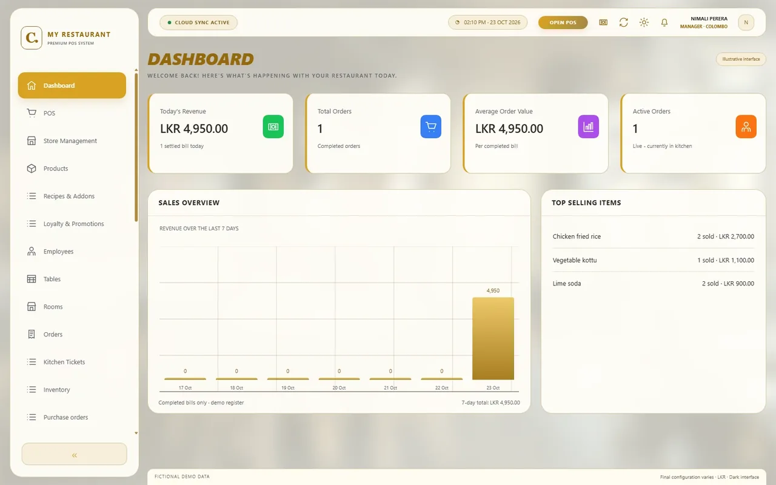Click the Inventory list icon
The width and height of the screenshot is (776, 485).
point(32,390)
